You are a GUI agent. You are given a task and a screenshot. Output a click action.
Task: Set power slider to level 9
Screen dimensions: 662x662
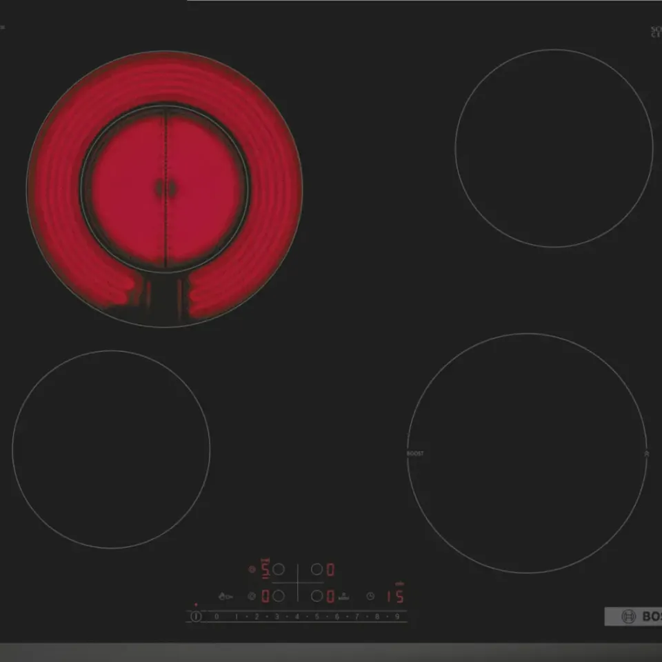(x=397, y=616)
